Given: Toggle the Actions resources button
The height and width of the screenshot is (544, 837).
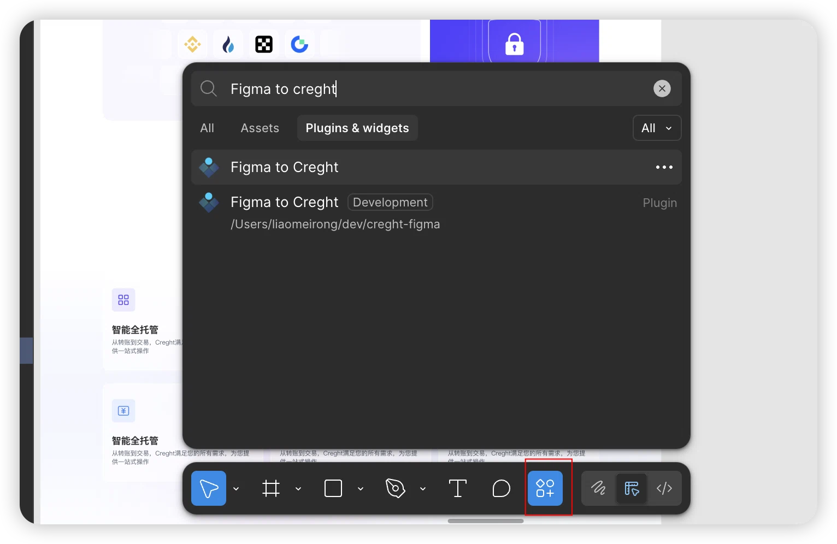Looking at the screenshot, I should coord(545,488).
